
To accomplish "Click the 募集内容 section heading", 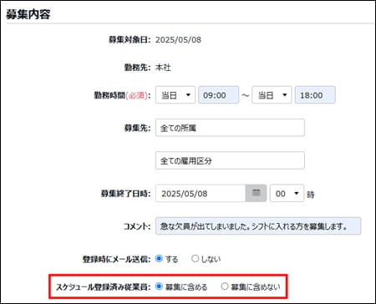I will 28,14.
